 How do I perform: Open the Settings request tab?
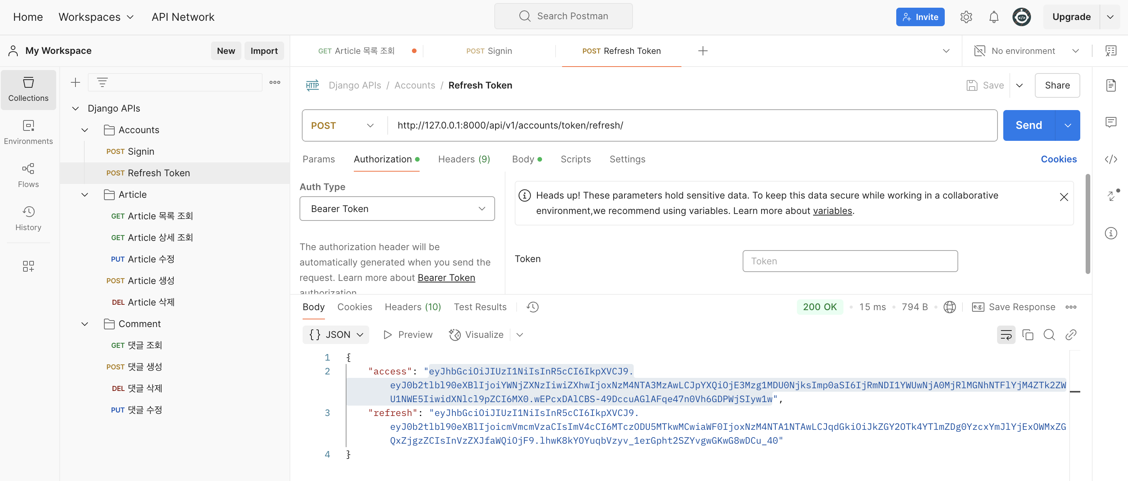[x=627, y=159]
